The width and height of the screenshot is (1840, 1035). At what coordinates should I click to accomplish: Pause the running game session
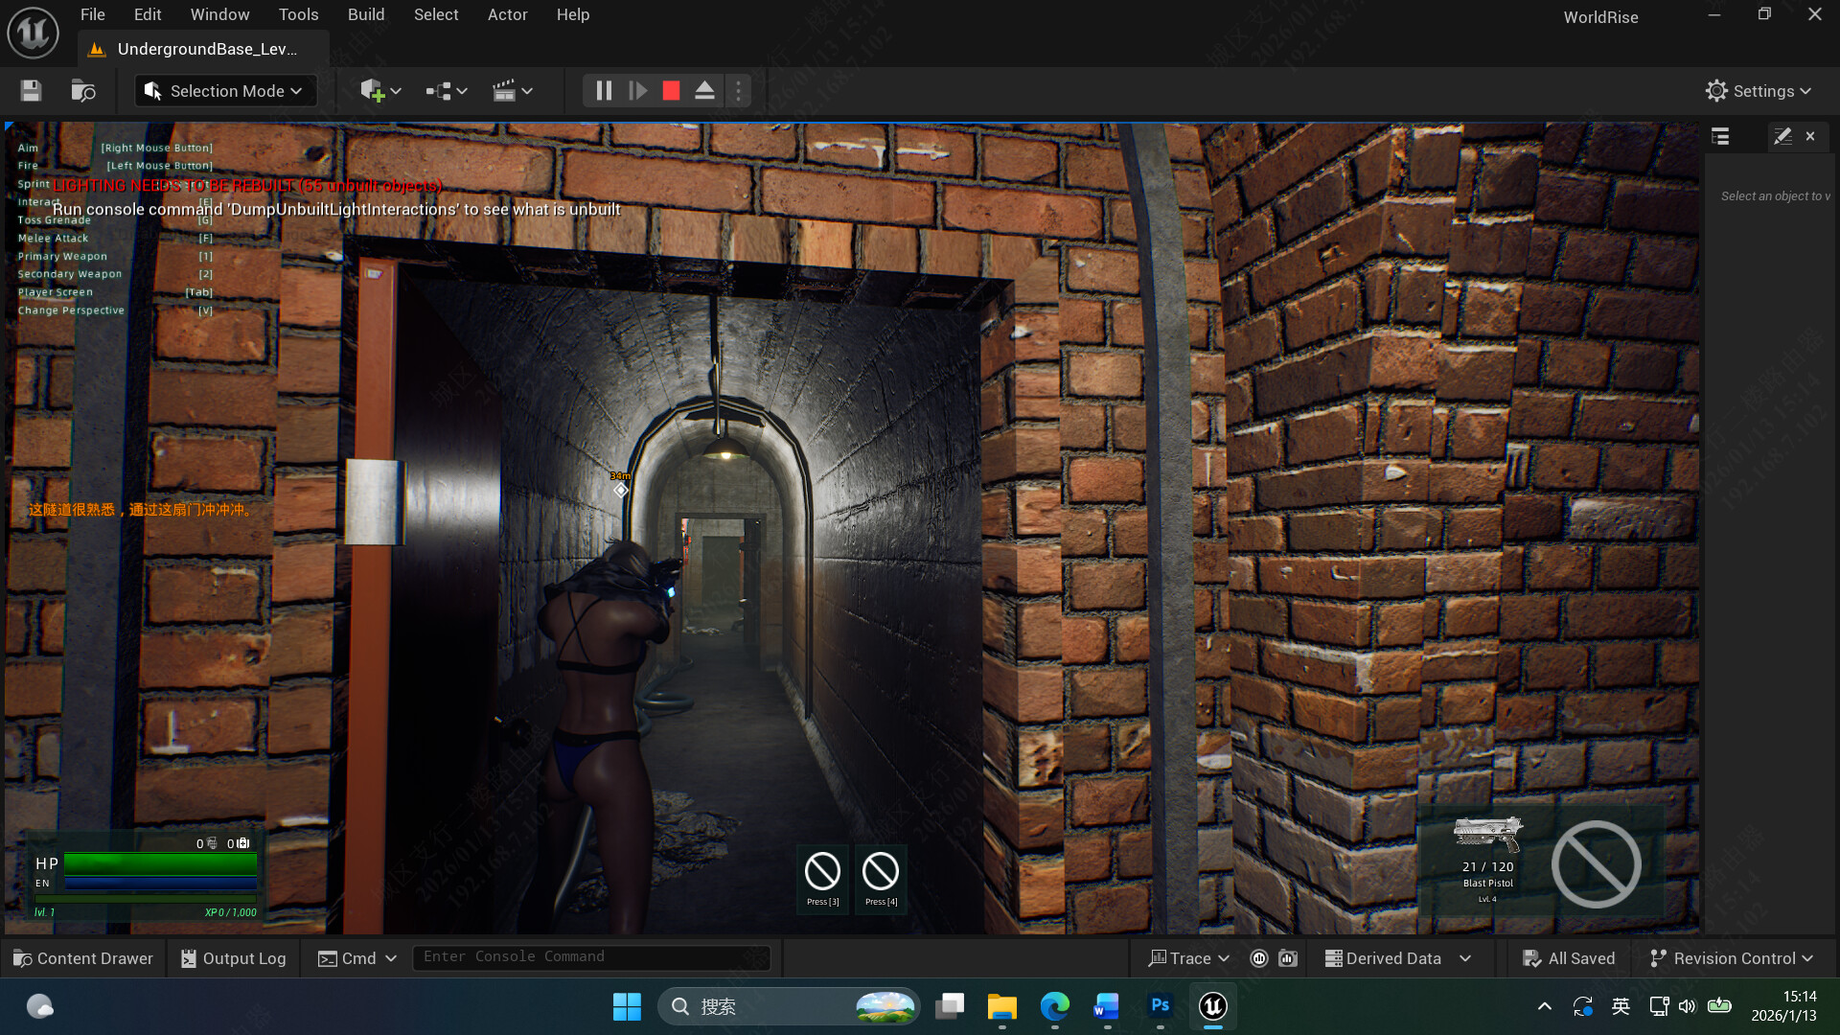(604, 89)
